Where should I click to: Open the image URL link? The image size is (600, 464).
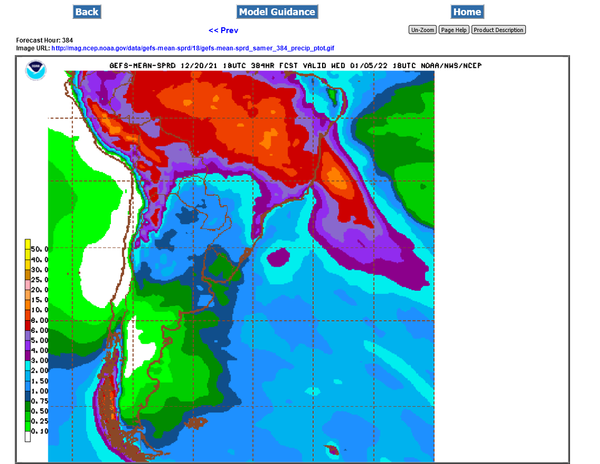click(x=193, y=48)
